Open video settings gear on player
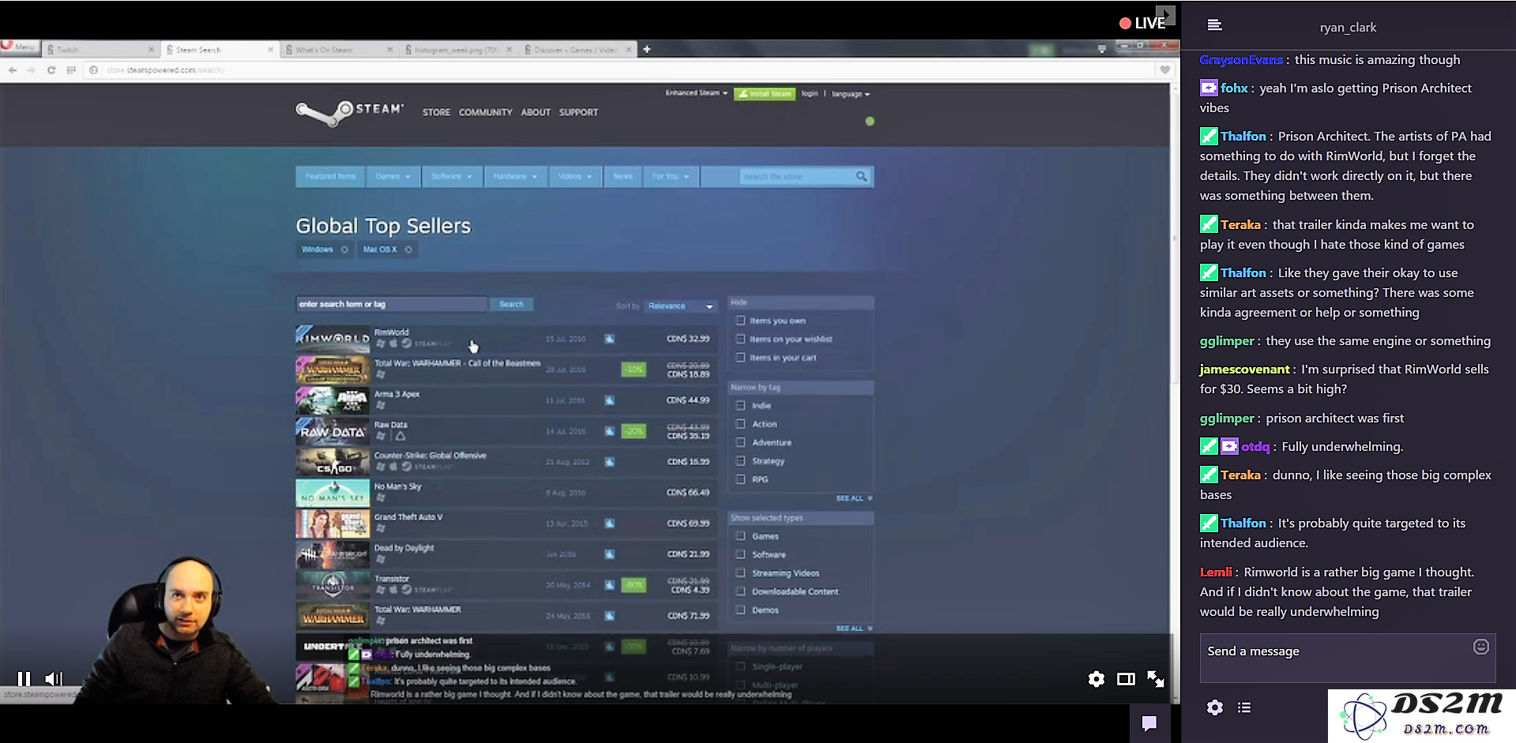1516x743 pixels. [1096, 679]
